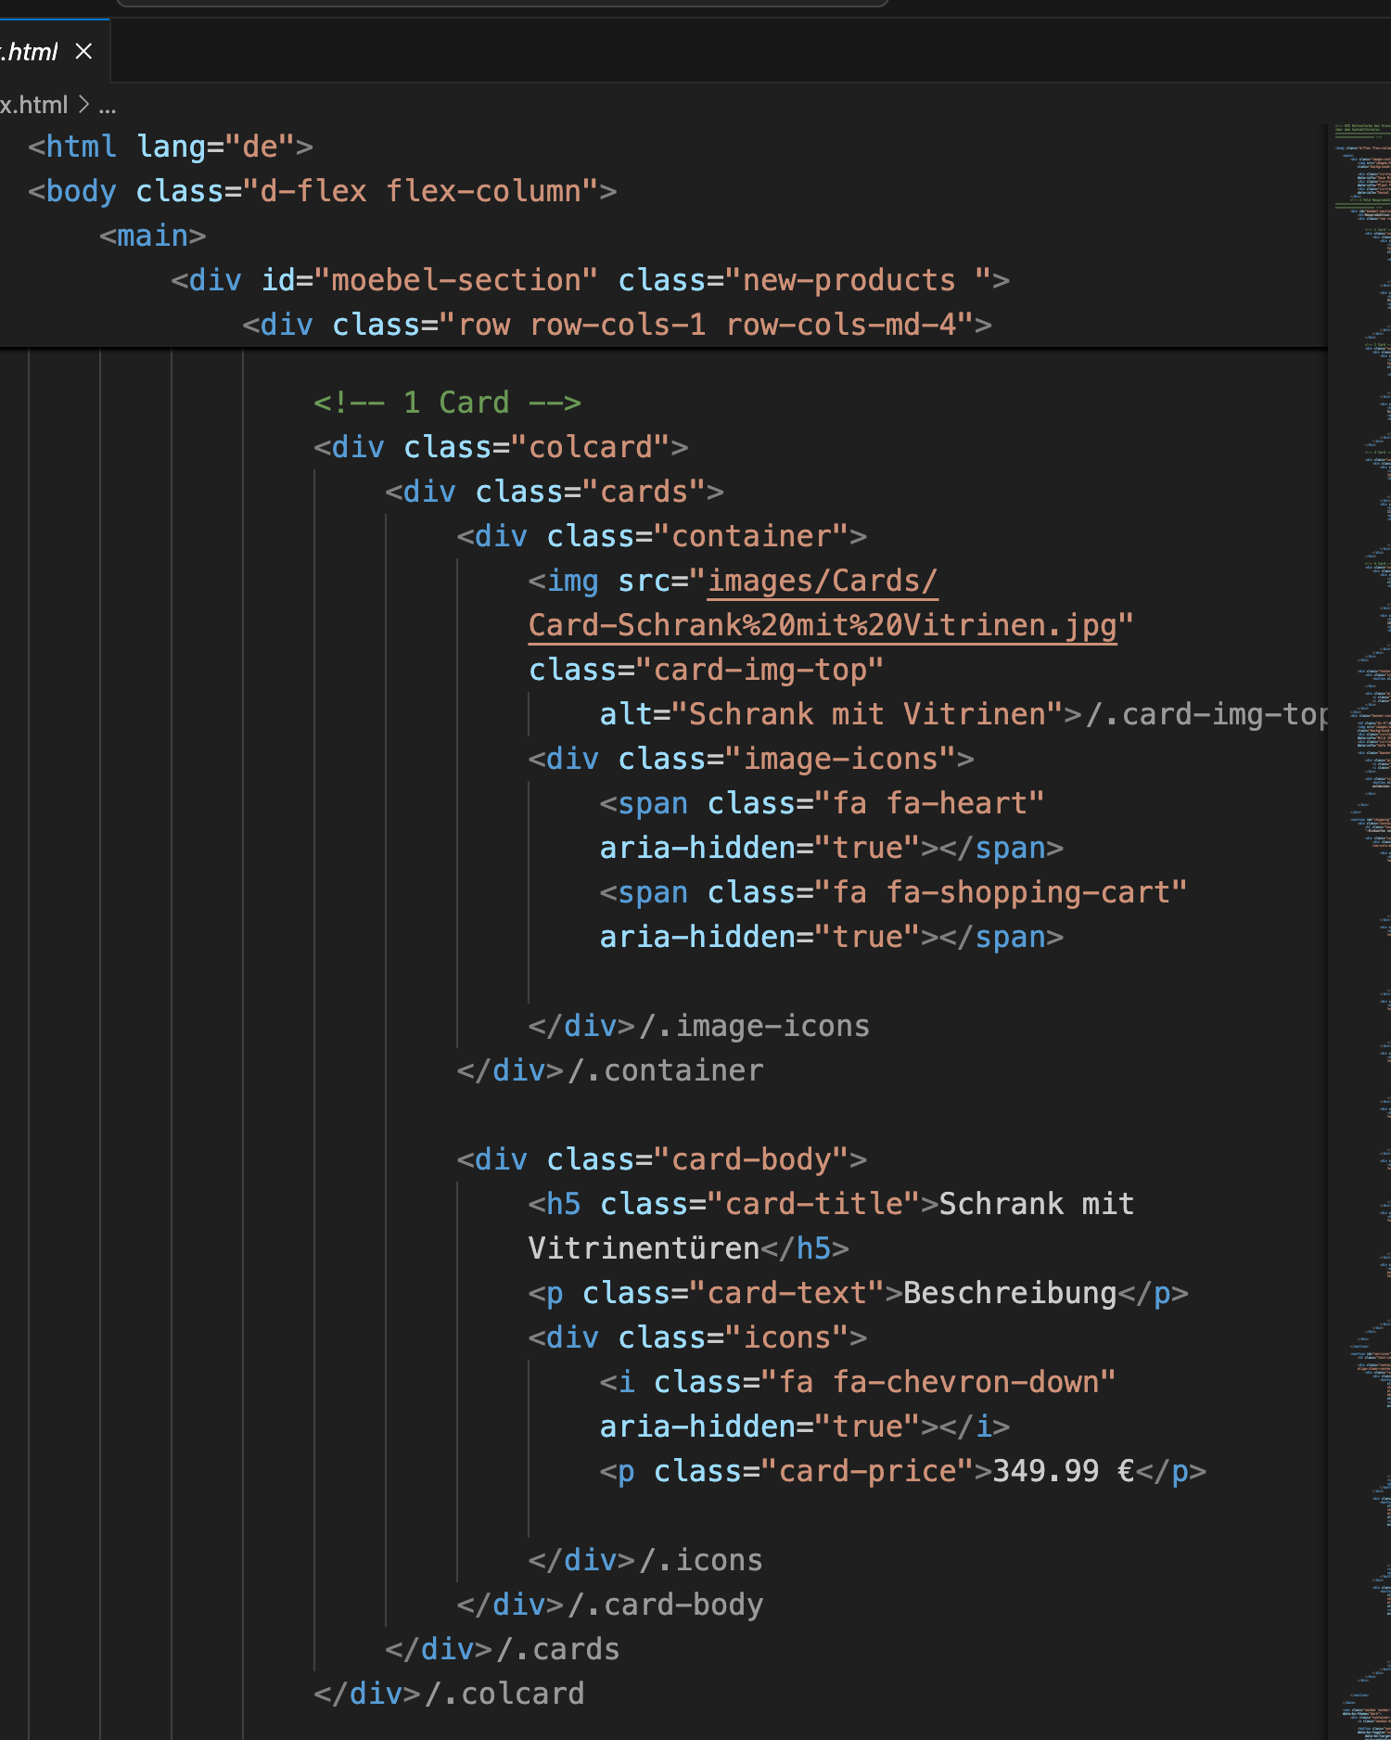
Task: Click the fa-chevron-down class value
Action: (x=946, y=1382)
